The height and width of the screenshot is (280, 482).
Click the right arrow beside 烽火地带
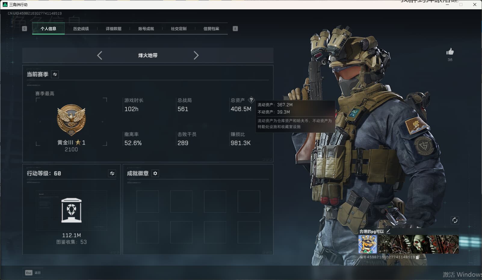[x=196, y=55]
